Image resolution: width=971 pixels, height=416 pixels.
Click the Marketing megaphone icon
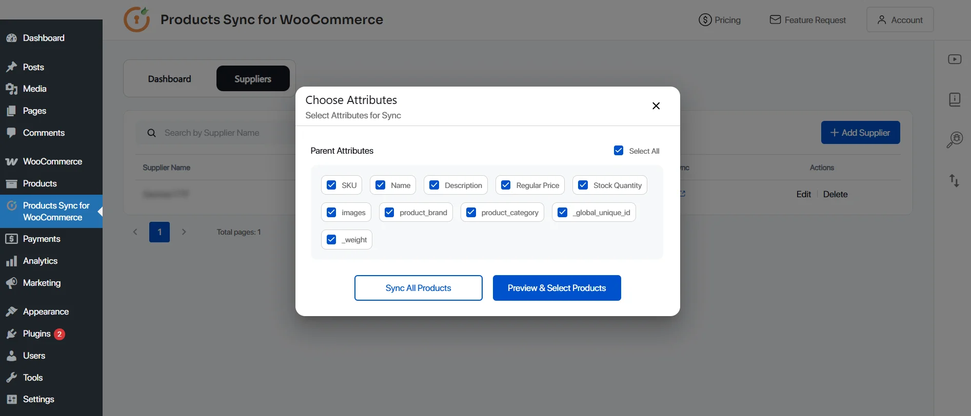pos(11,283)
